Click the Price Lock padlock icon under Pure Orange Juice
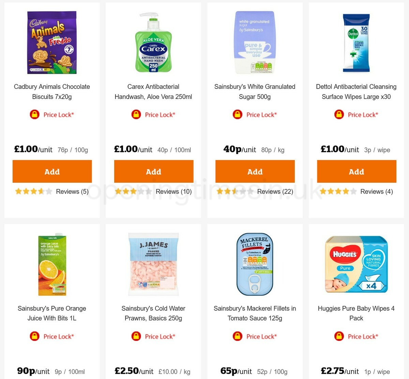Viewport: 409px width, 379px height. click(x=34, y=336)
